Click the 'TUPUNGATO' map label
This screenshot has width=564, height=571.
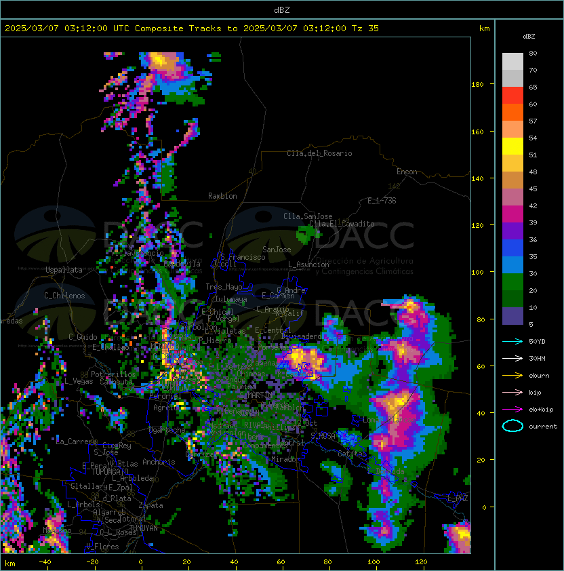[110, 471]
